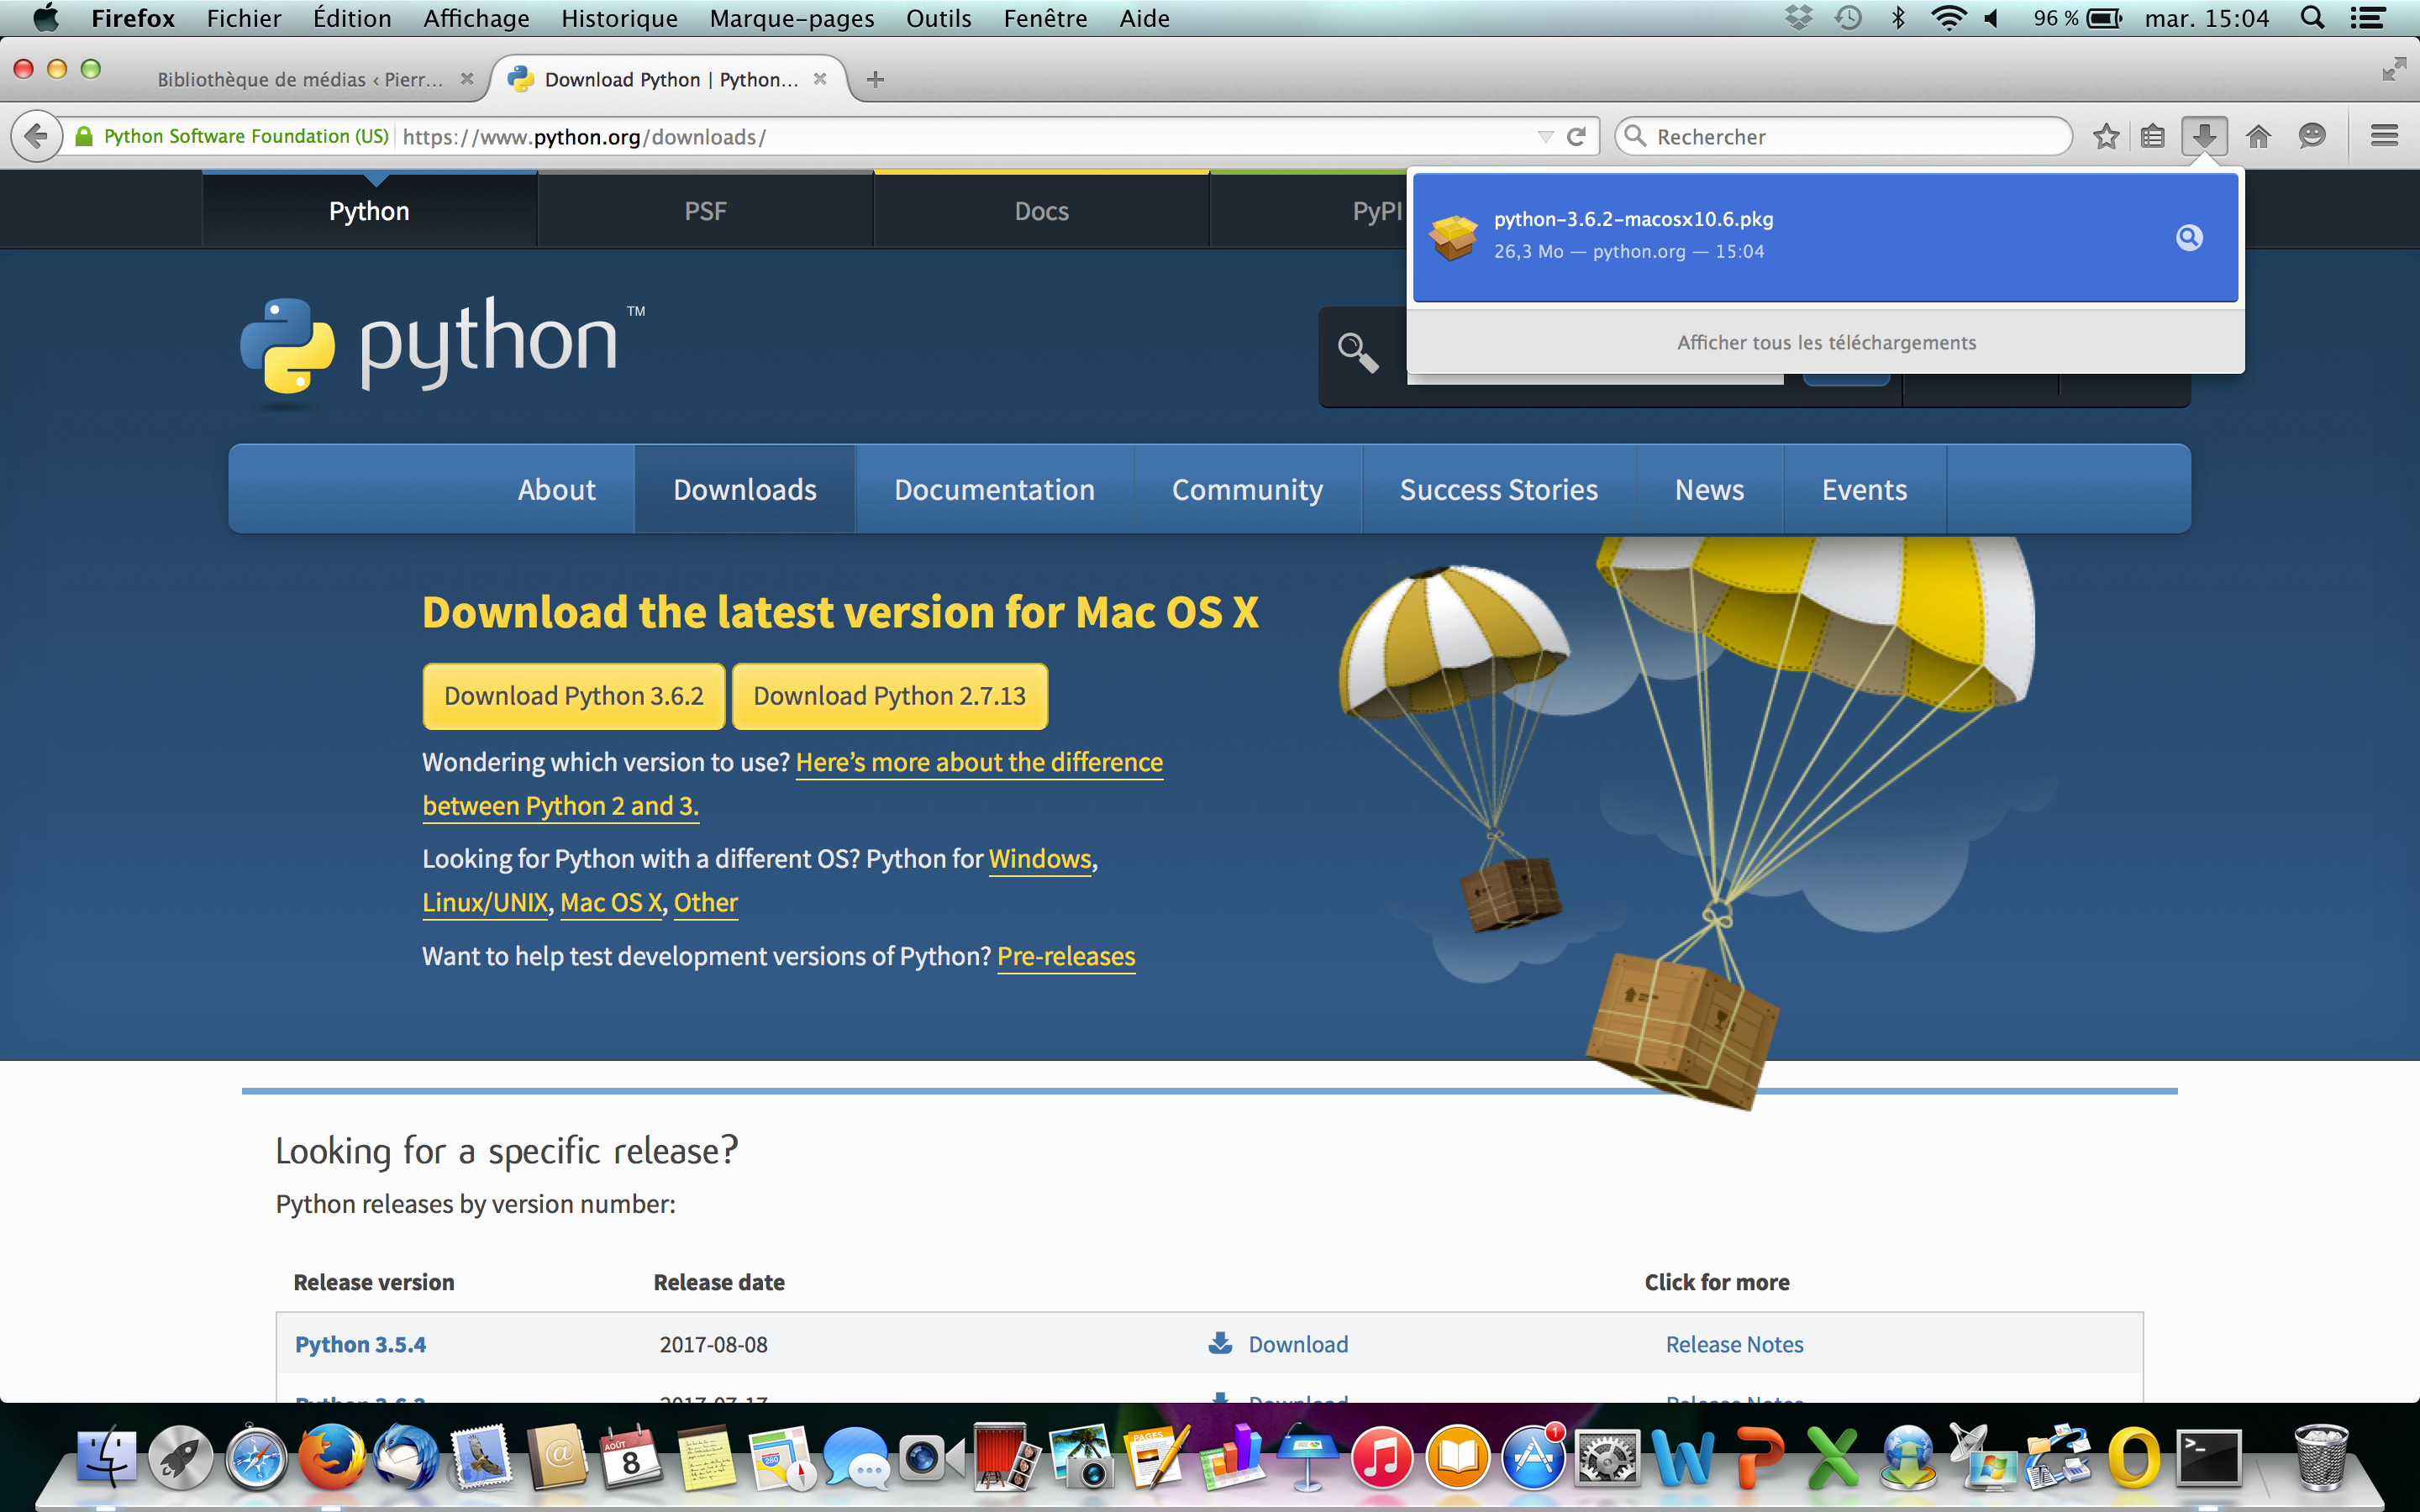Click the green padlock site identity icon
This screenshot has height=1512, width=2420.
coord(84,136)
